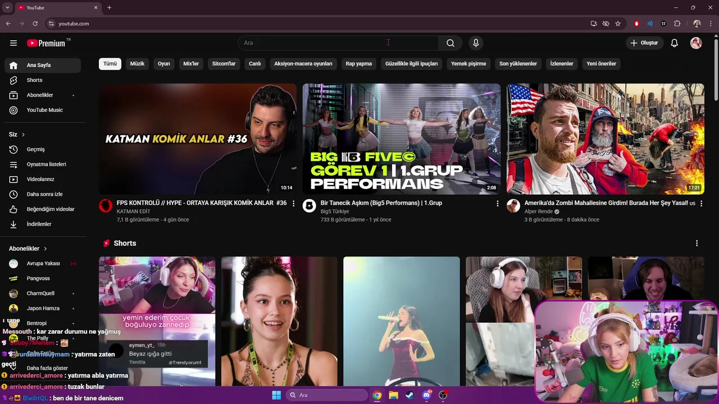This screenshot has height=404, width=719.
Task: Open Abonelikler in sidebar
Action: [x=43, y=95]
